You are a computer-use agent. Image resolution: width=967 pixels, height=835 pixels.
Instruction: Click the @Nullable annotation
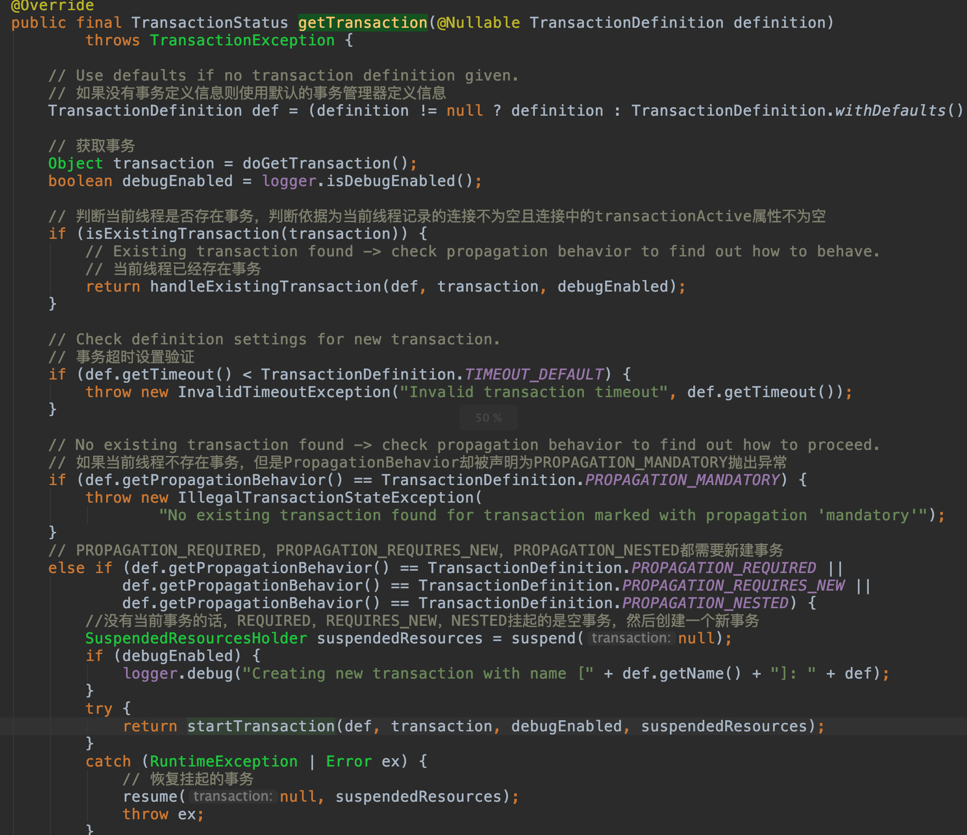(x=478, y=22)
